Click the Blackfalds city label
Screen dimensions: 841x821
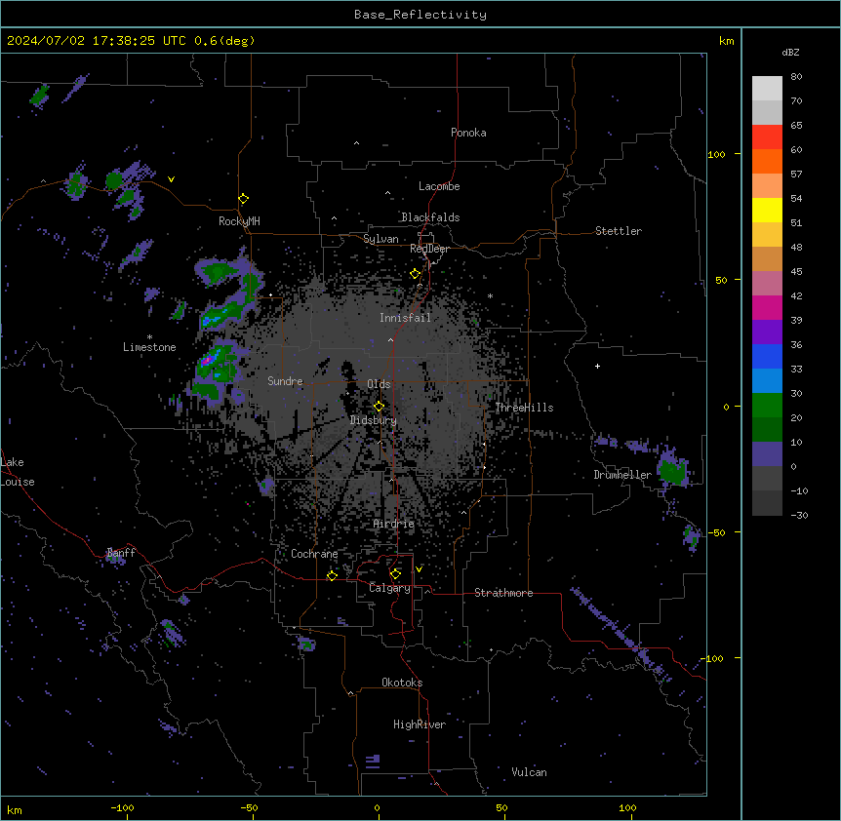430,217
